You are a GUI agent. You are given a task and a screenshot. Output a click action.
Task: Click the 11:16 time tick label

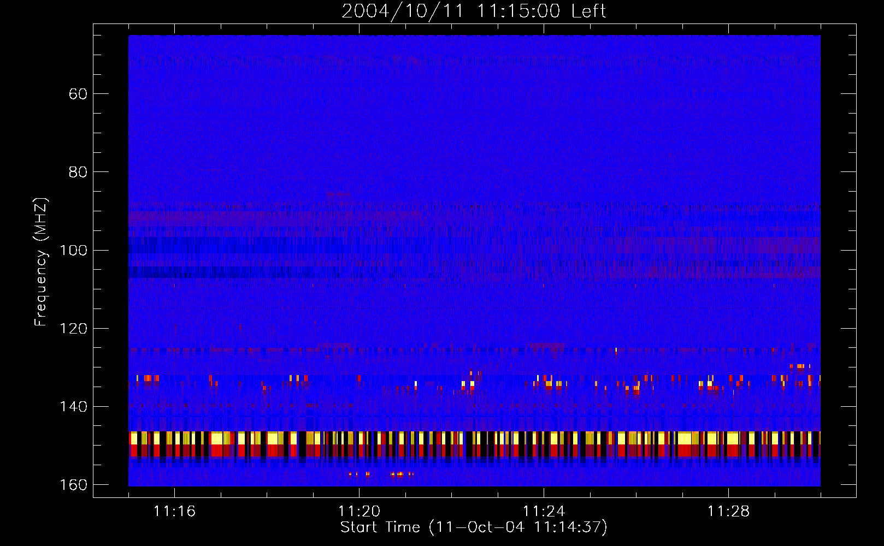[174, 512]
